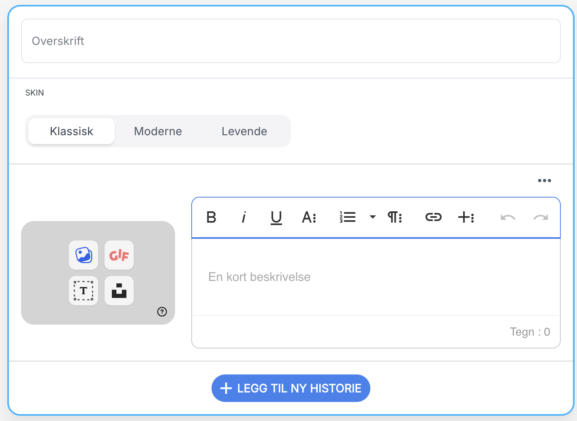Open the media help question mark
The height and width of the screenshot is (421, 577).
pyautogui.click(x=162, y=312)
